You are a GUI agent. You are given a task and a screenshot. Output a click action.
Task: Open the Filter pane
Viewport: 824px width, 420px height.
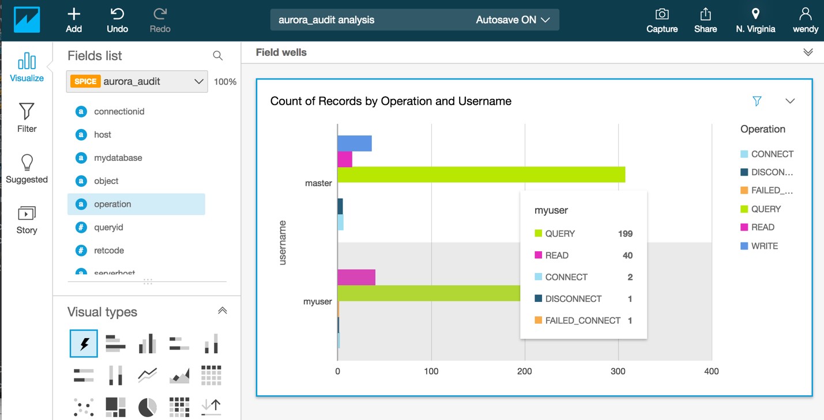pyautogui.click(x=27, y=118)
